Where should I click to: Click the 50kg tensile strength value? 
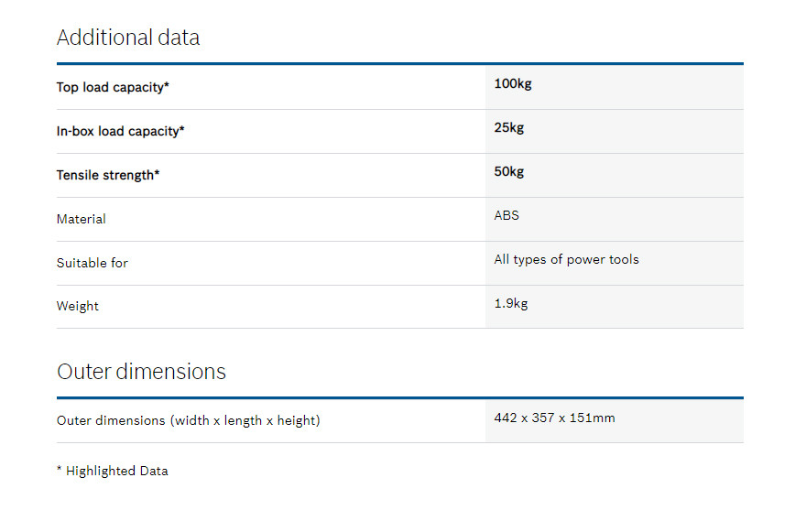tap(509, 171)
